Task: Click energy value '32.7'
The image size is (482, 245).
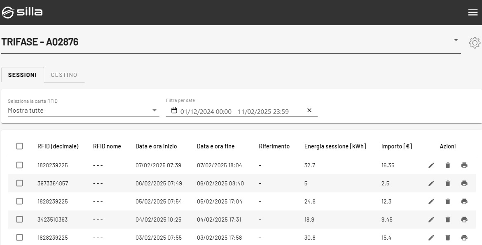Action: point(309,165)
